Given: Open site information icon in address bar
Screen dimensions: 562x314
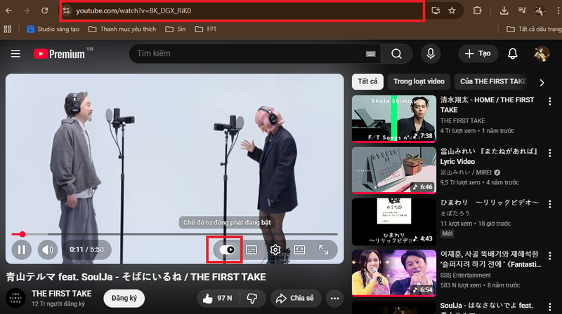Looking at the screenshot, I should pyautogui.click(x=67, y=11).
